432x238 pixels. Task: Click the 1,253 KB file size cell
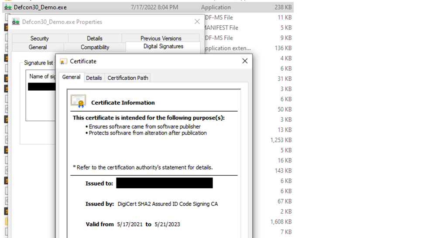click(x=281, y=140)
